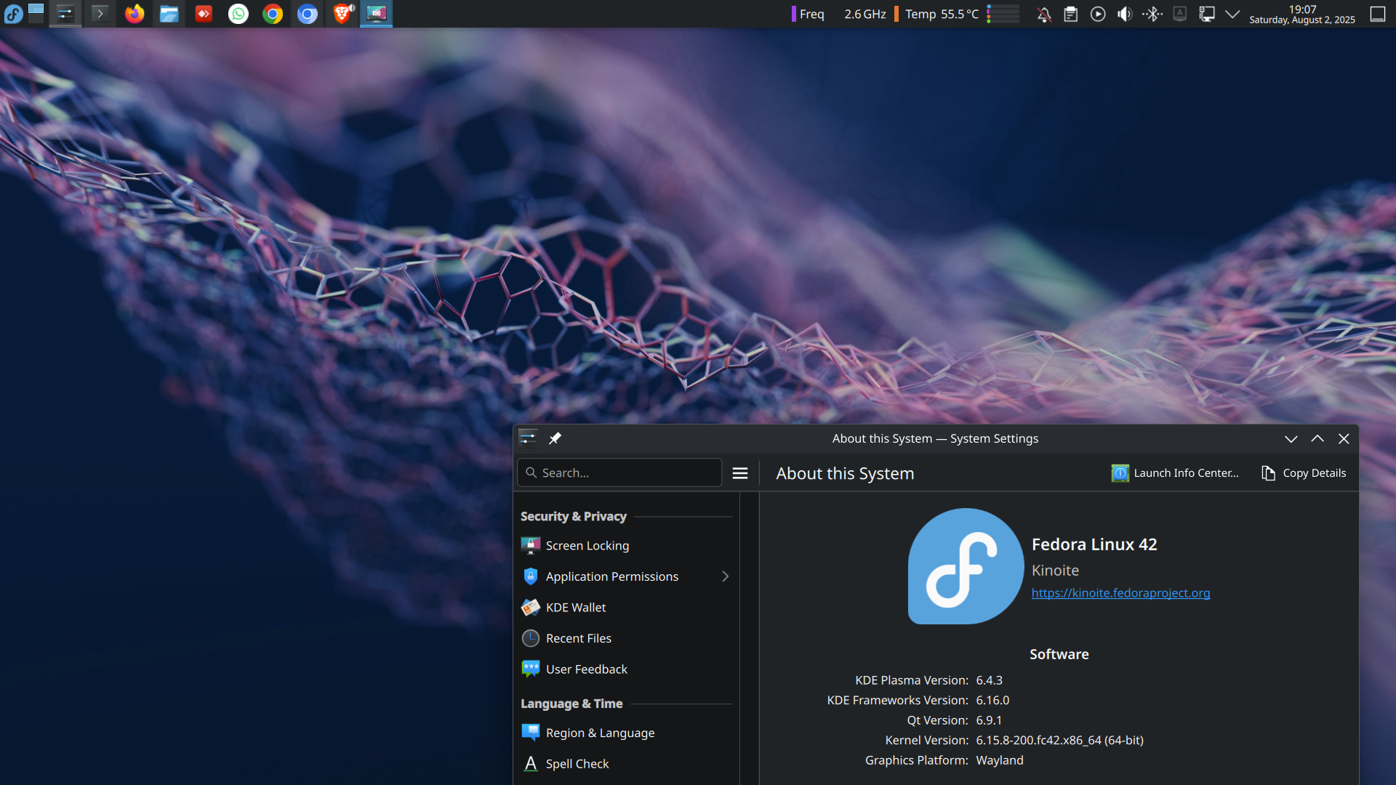Switch to the Spectacle screenshot task
Viewport: 1396px width, 785px height.
pyautogui.click(x=377, y=13)
